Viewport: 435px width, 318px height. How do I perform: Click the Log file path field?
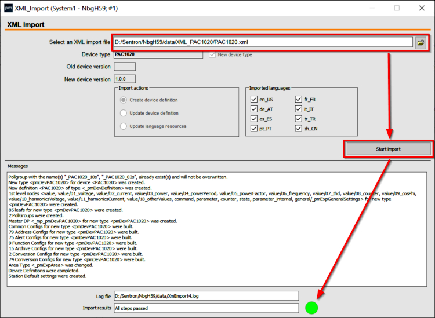tap(206, 296)
